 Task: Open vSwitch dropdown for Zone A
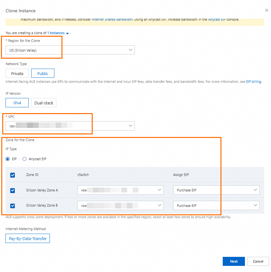point(120,190)
